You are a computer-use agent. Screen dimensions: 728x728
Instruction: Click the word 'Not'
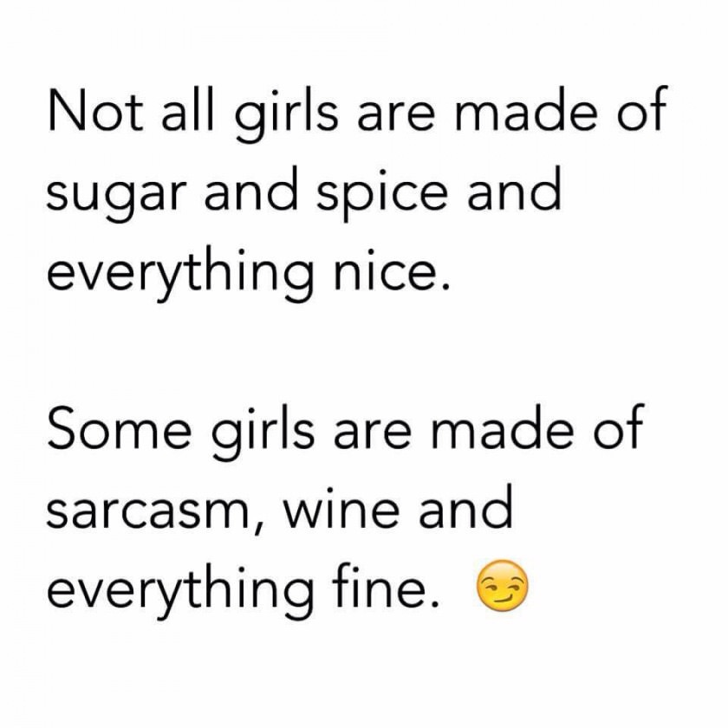[96, 110]
